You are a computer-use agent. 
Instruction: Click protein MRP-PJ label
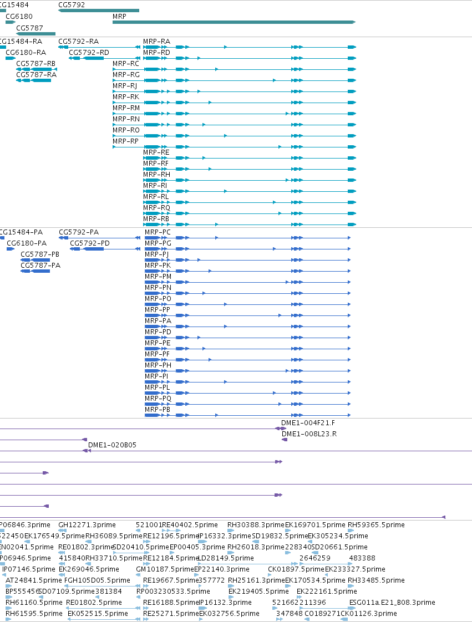point(157,254)
